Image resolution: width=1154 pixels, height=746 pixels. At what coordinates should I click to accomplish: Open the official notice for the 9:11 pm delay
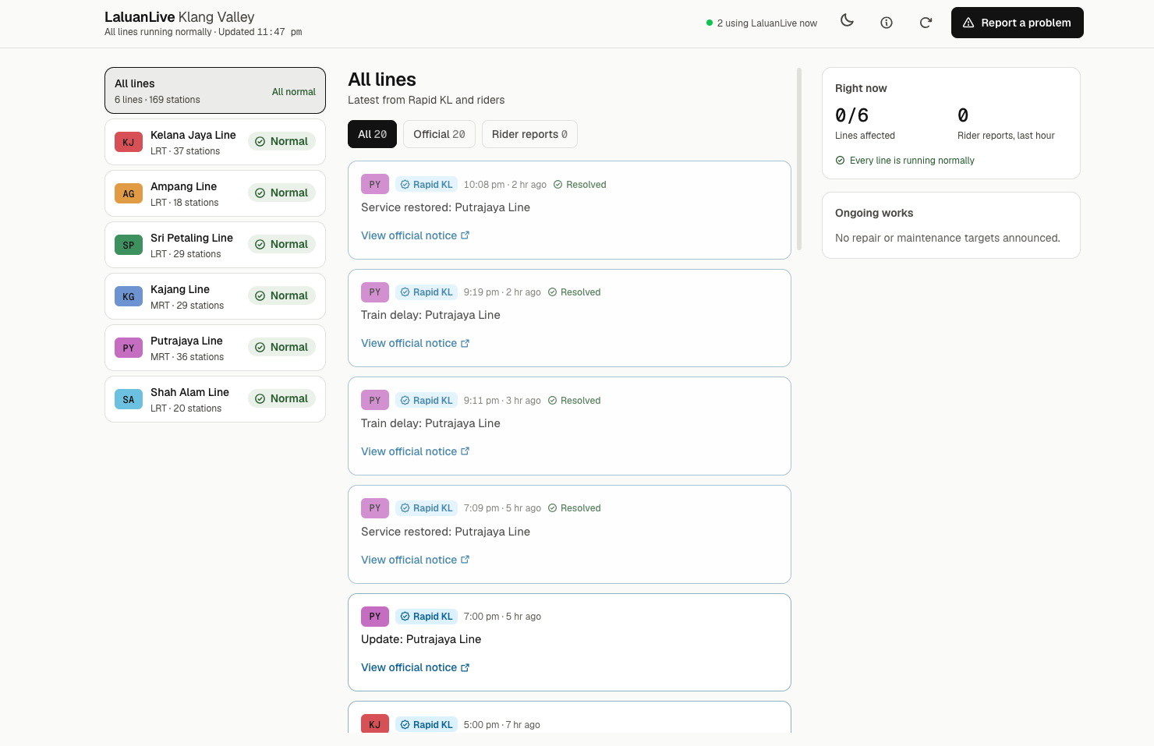coord(415,451)
